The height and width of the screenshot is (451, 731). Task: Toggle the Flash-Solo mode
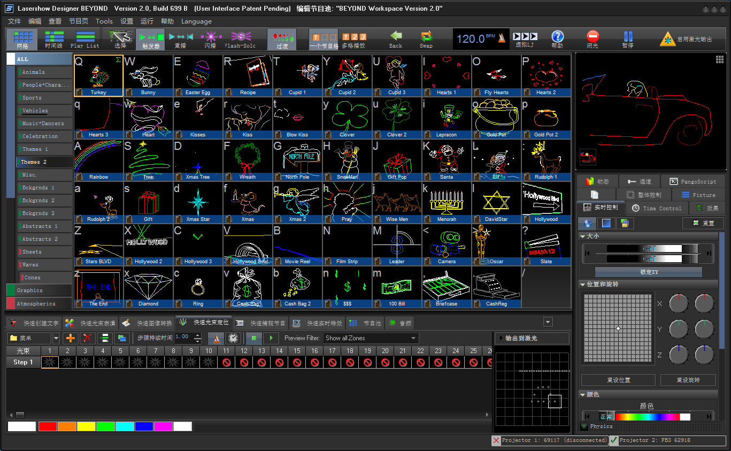[240, 40]
